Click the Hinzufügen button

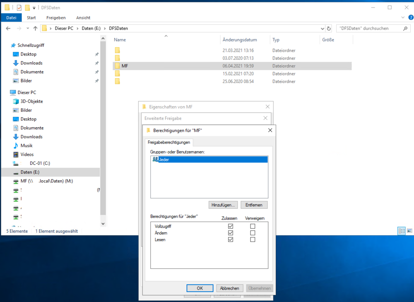tap(224, 205)
